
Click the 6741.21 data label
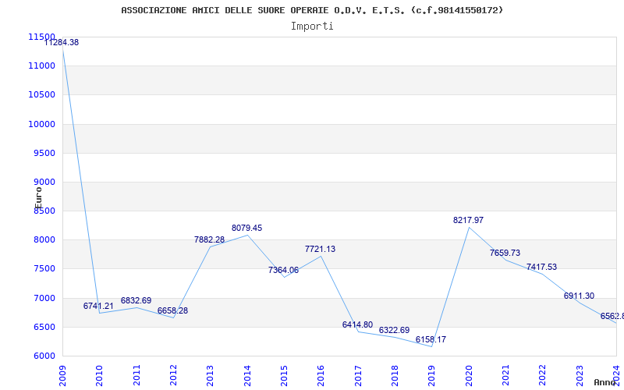coord(98,306)
